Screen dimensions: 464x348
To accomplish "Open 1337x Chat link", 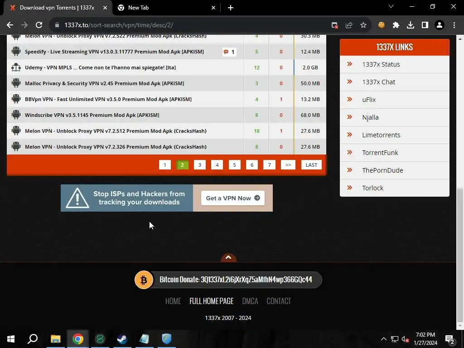I will [x=378, y=82].
